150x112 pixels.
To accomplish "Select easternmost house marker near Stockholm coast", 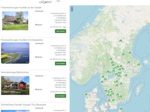I will (139, 65).
